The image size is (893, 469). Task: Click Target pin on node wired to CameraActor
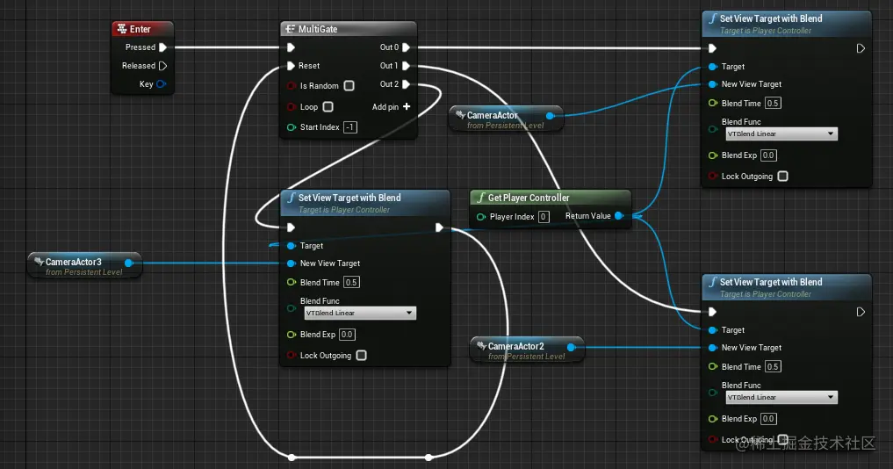[x=712, y=67]
